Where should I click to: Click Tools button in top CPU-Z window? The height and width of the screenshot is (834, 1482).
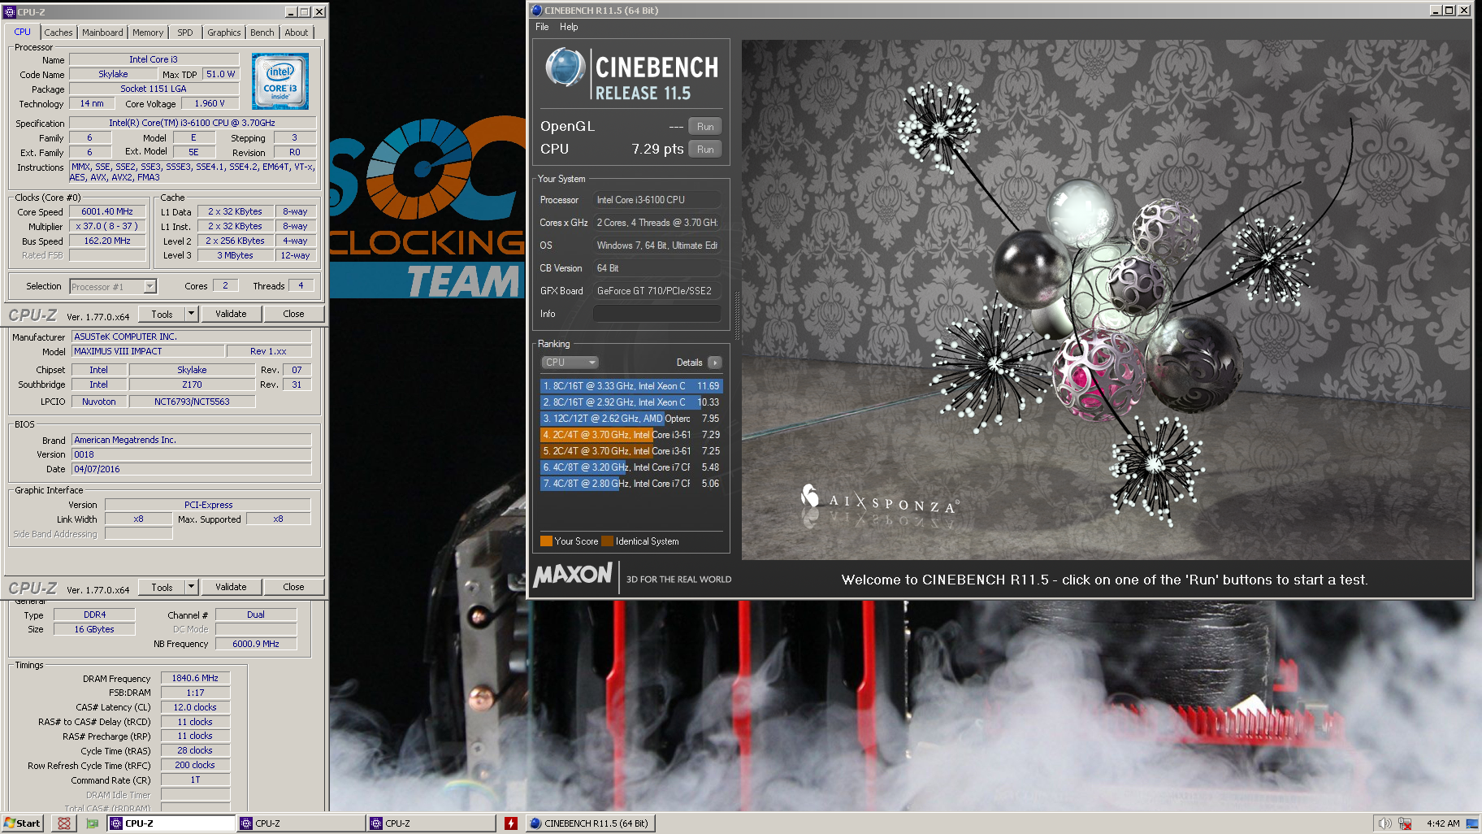(x=162, y=314)
